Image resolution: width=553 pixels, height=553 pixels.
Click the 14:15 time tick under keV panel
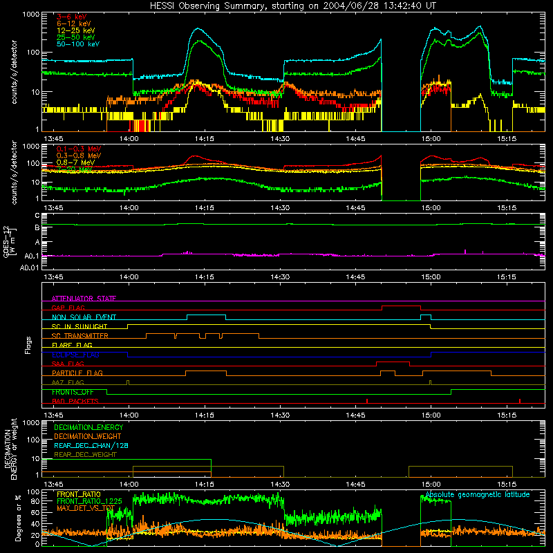click(x=204, y=139)
